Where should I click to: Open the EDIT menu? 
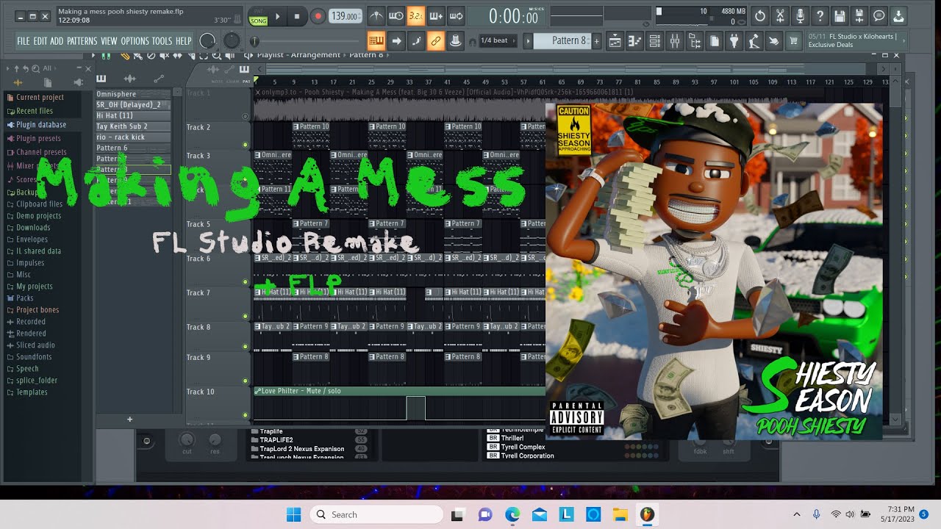pos(40,41)
